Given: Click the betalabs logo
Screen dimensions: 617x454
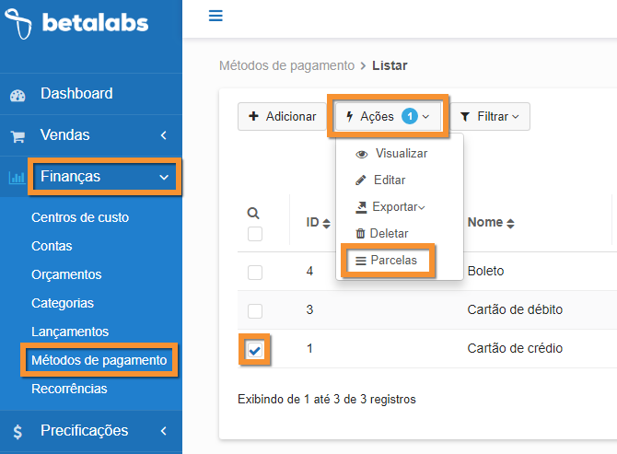Looking at the screenshot, I should click(x=76, y=24).
